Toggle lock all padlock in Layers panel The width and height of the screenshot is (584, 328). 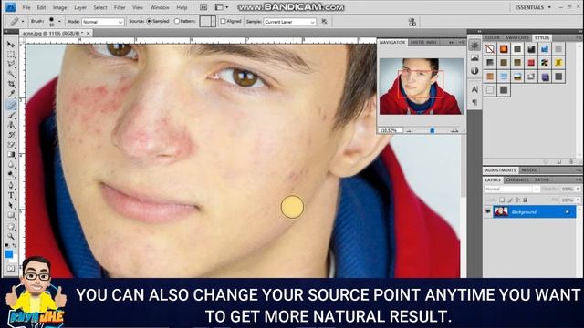[x=526, y=200]
